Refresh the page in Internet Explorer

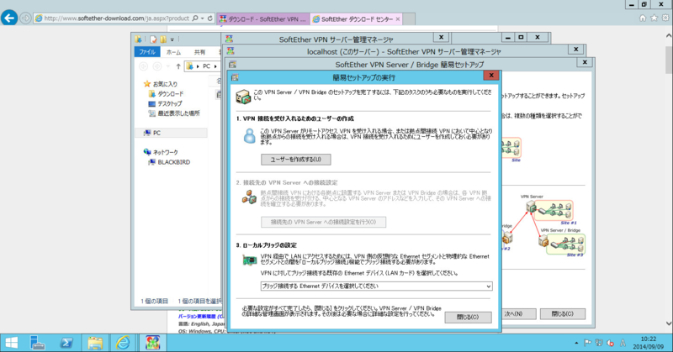coord(209,18)
